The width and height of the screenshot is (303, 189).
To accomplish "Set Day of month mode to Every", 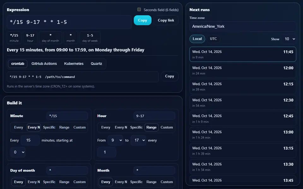I will click(19, 182).
